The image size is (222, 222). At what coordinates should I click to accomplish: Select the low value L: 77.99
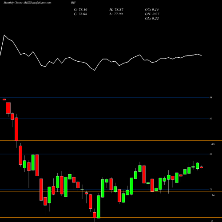[x=116, y=14]
